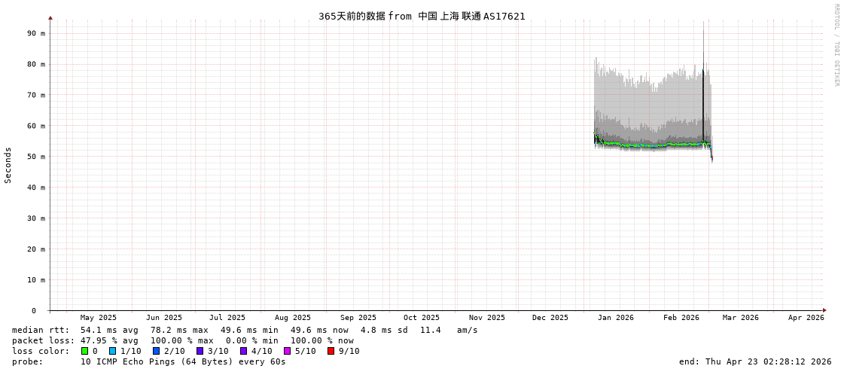This screenshot has height=372, width=844.
Task: Click the graph title mentioning AS17621
Action: pos(422,16)
